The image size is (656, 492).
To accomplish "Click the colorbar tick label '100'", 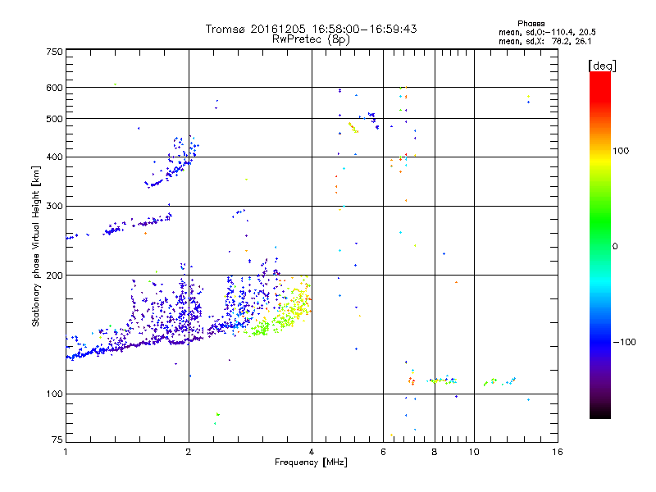I will pos(621,151).
